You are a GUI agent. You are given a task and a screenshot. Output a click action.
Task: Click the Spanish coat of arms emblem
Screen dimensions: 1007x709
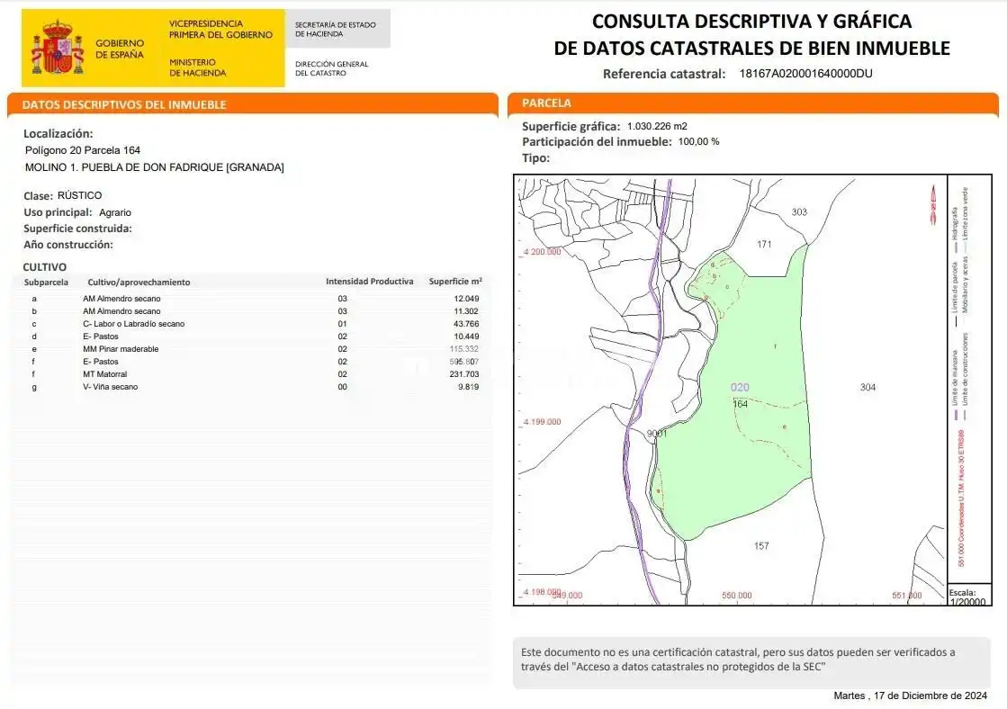point(58,49)
